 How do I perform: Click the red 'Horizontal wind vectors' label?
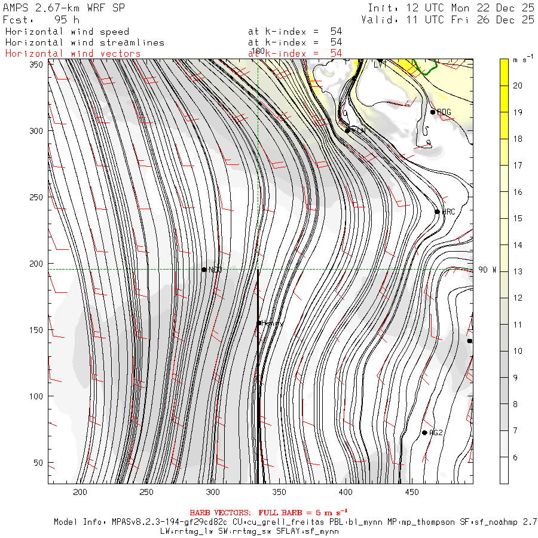click(x=73, y=54)
